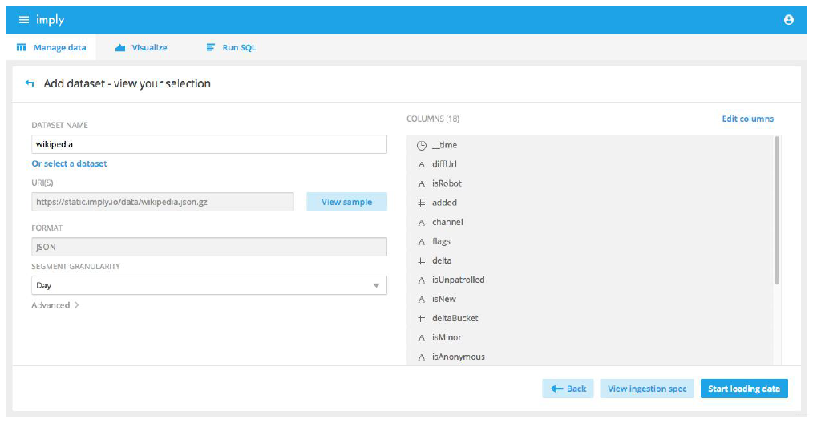The height and width of the screenshot is (423, 817).
Task: Click the clock icon next to __time
Action: click(x=422, y=145)
